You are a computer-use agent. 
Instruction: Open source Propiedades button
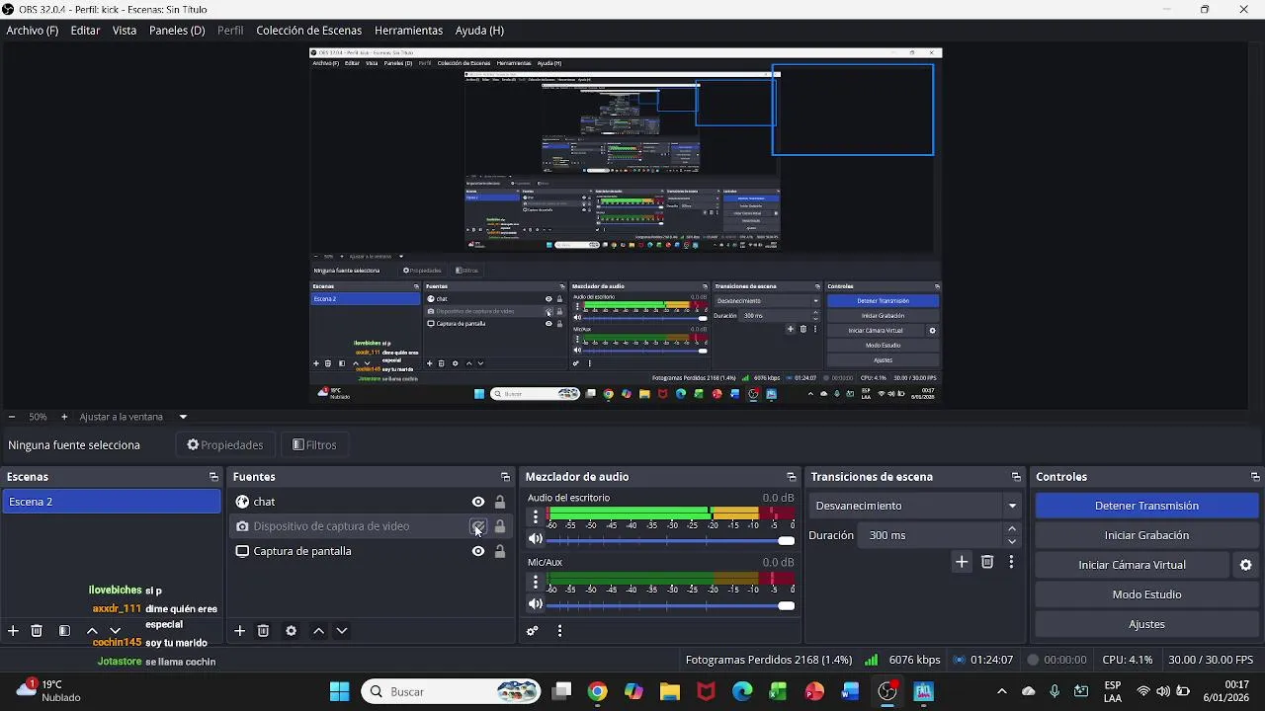[225, 445]
